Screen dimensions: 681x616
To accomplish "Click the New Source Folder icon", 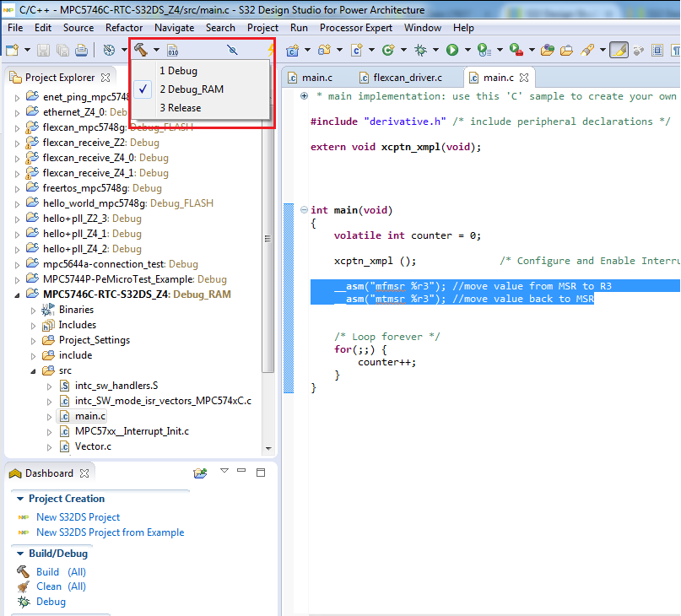I will point(324,50).
